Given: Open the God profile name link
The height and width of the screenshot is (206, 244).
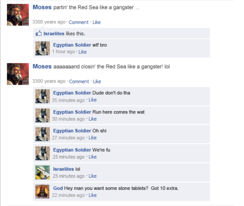Looking at the screenshot, I should [58, 188].
